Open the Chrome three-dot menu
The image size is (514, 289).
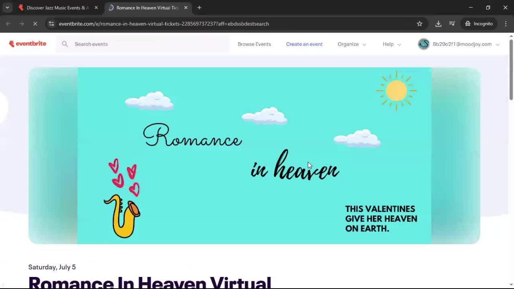point(506,24)
